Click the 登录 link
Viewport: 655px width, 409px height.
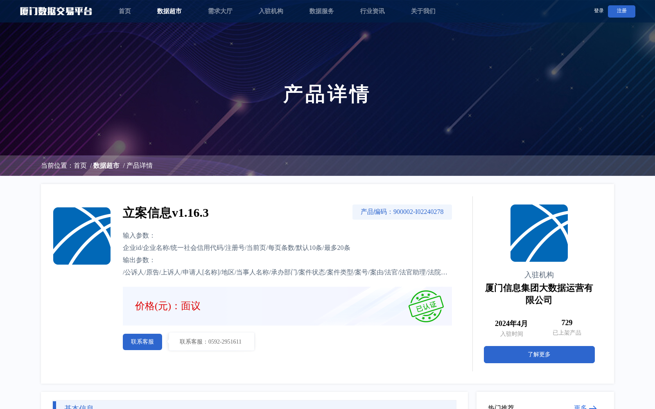tap(599, 11)
